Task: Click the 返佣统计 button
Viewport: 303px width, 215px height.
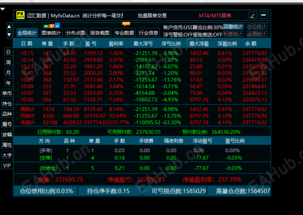Action: pos(257,34)
